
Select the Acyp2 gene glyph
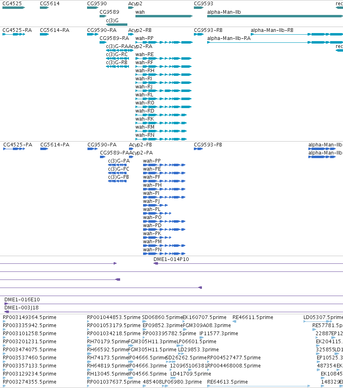point(131,8)
